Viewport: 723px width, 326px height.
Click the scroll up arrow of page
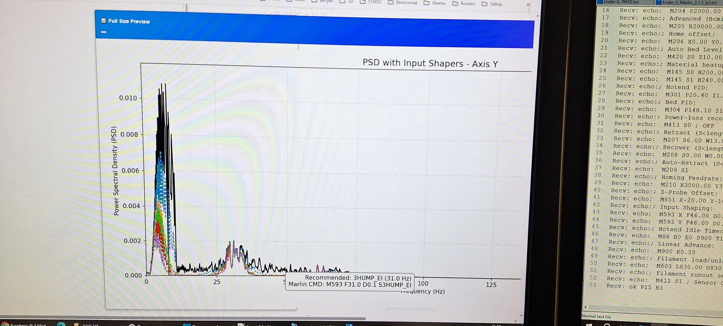point(537,16)
